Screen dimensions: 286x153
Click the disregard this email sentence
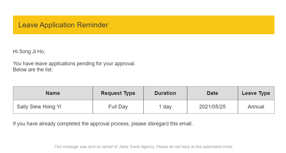click(x=103, y=124)
